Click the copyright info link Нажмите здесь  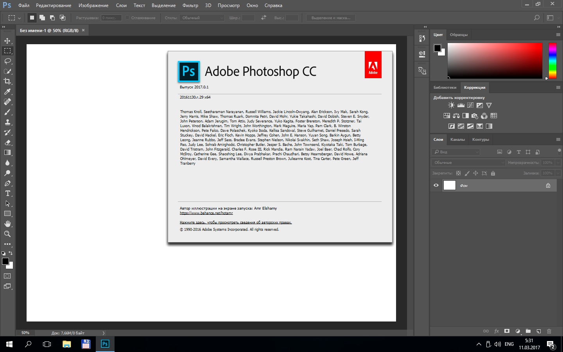click(x=236, y=223)
